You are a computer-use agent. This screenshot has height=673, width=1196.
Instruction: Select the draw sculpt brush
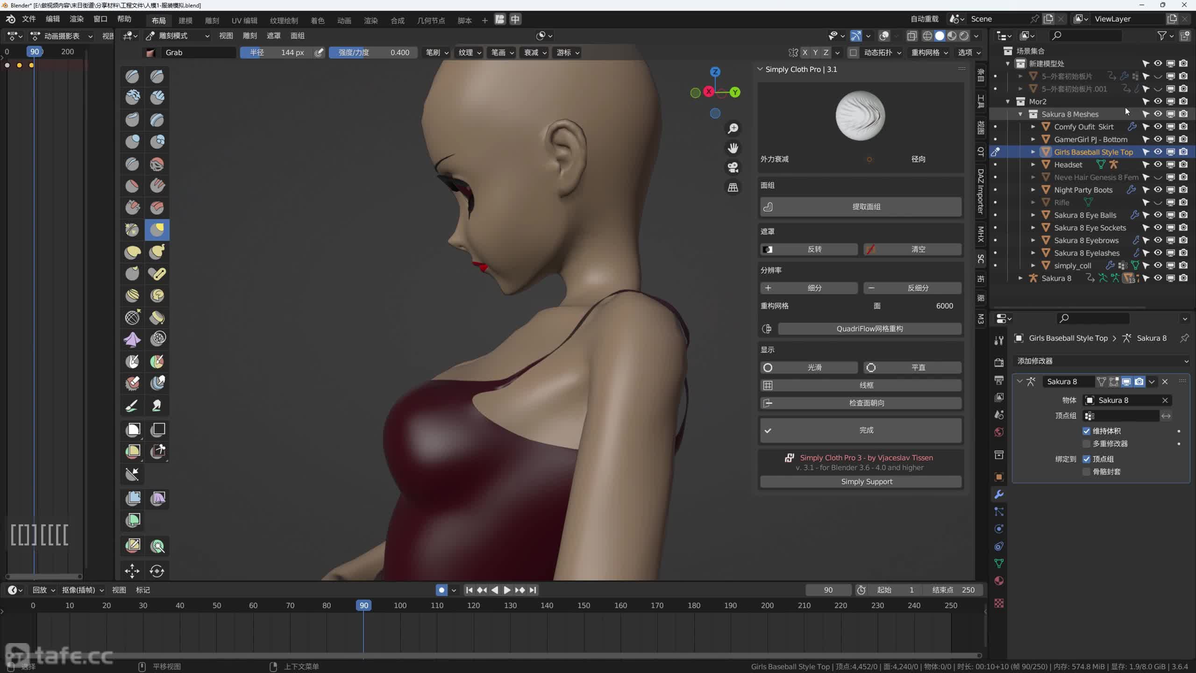pos(133,76)
